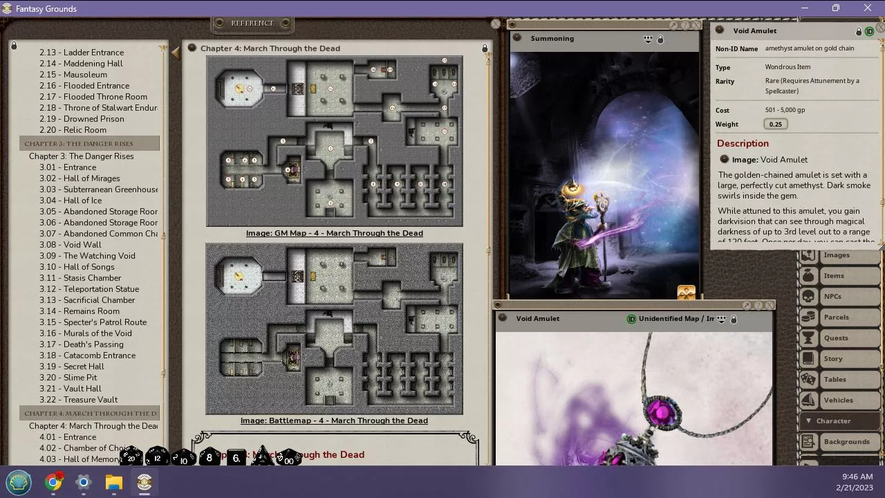Select 3.16 - Murals of the Void

(86, 333)
